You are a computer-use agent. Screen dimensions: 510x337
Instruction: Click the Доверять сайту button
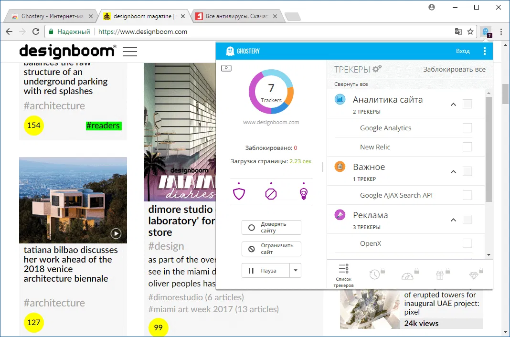click(271, 228)
